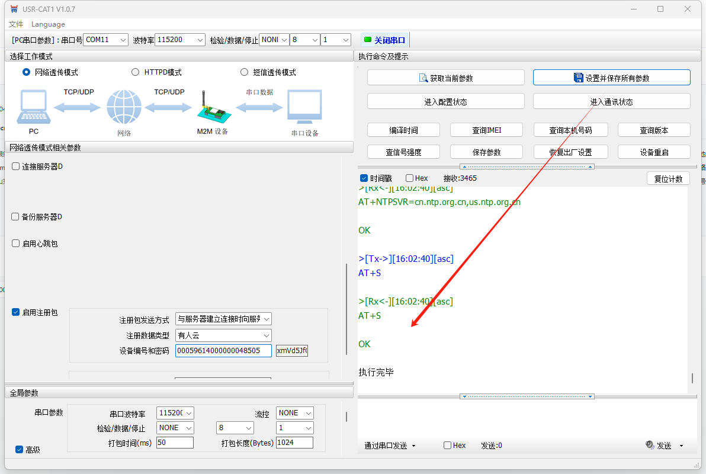
Task: Click the green LED 关闭串口 icon
Action: (368, 40)
